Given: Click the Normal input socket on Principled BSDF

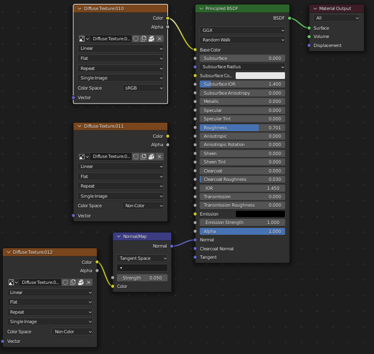Looking at the screenshot, I should (195, 240).
